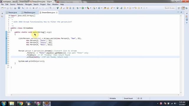
Task: Click the Web Browser globe icon
Action: click(x=118, y=8)
